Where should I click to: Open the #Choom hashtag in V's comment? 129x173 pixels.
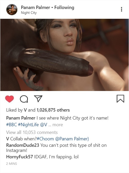(45, 139)
